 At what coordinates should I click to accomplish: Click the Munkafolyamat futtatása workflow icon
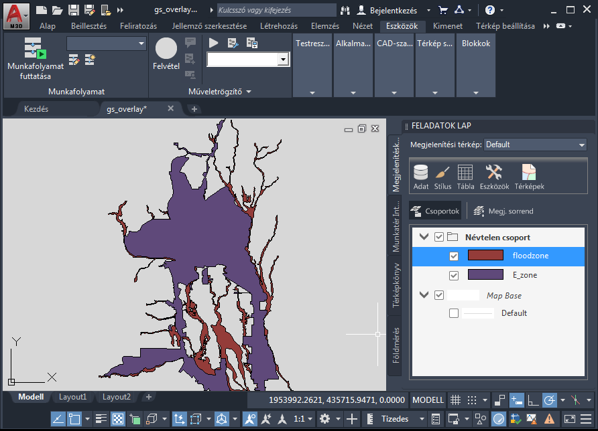[35, 59]
